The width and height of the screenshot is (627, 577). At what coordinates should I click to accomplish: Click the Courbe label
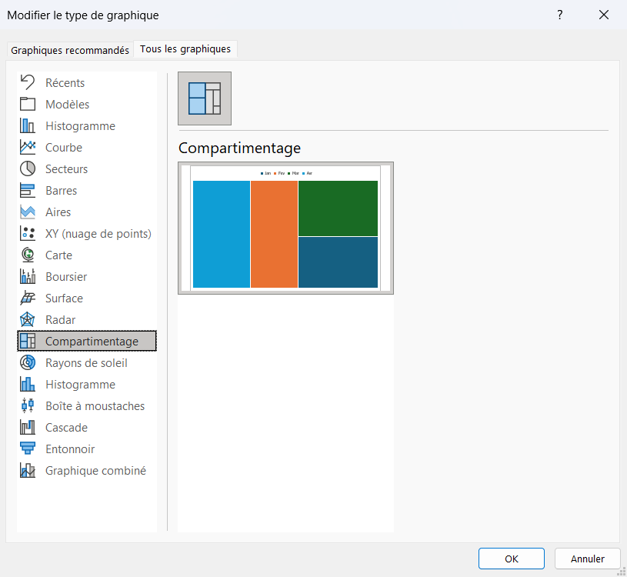(x=64, y=148)
